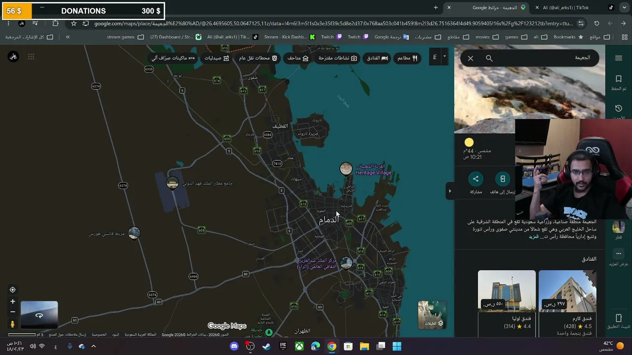Open the games bookmark folder

coord(515,37)
